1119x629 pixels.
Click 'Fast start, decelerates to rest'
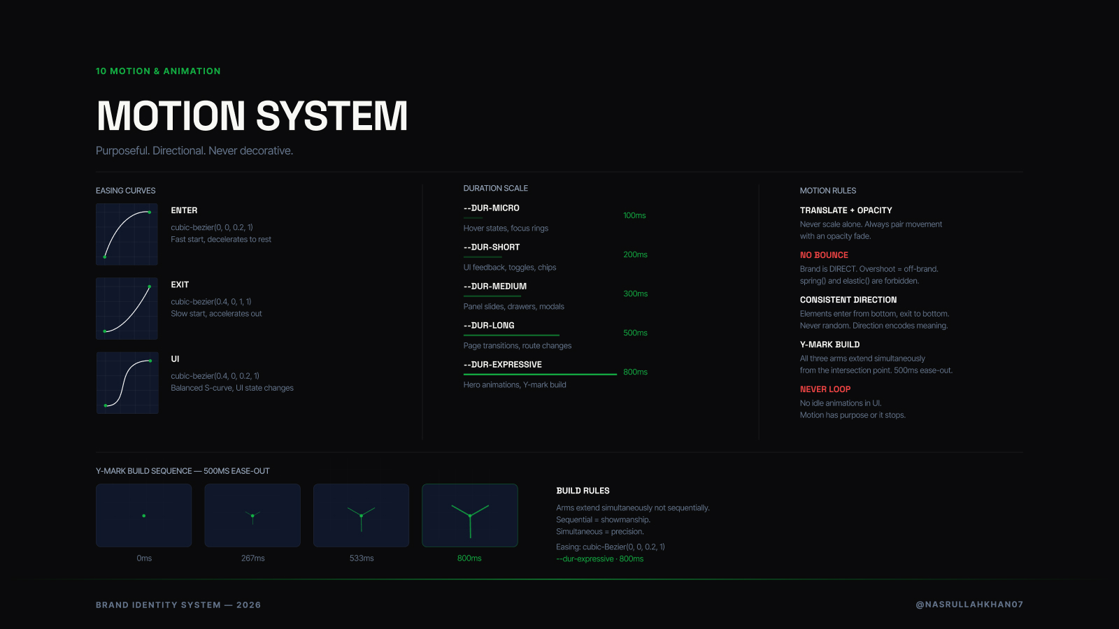(x=221, y=239)
